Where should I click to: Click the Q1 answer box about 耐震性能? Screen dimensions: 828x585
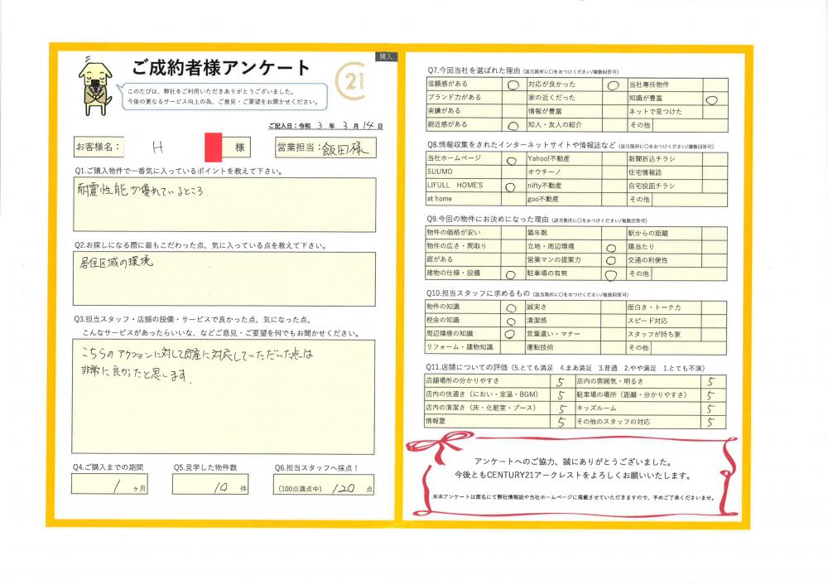[224, 204]
